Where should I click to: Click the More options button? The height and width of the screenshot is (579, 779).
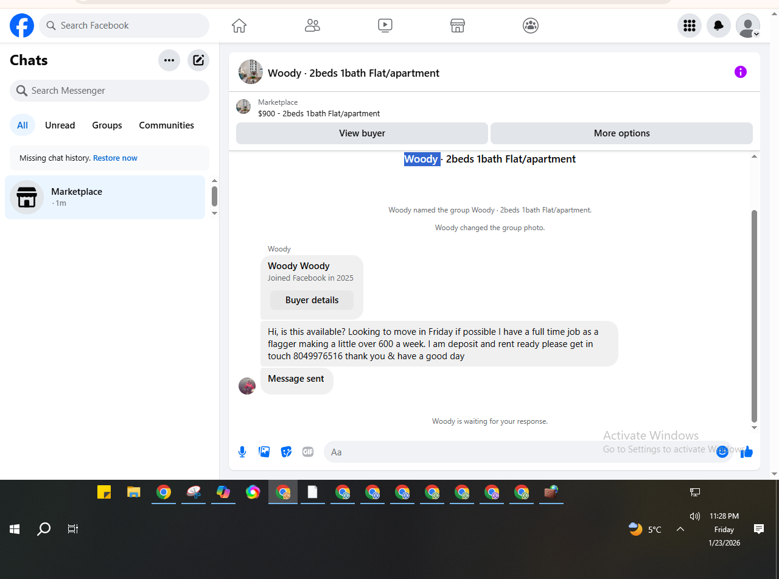tap(622, 133)
